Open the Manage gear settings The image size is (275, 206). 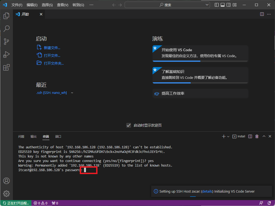coord(6,193)
